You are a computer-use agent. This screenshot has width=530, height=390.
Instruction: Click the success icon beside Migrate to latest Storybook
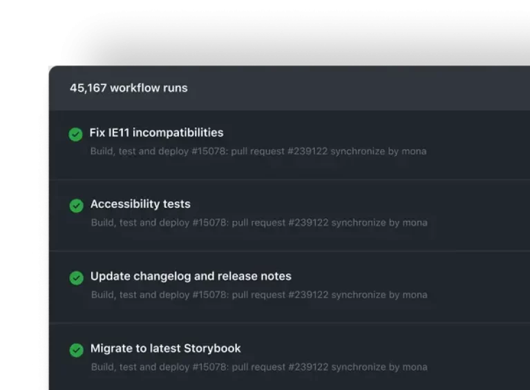[77, 350]
